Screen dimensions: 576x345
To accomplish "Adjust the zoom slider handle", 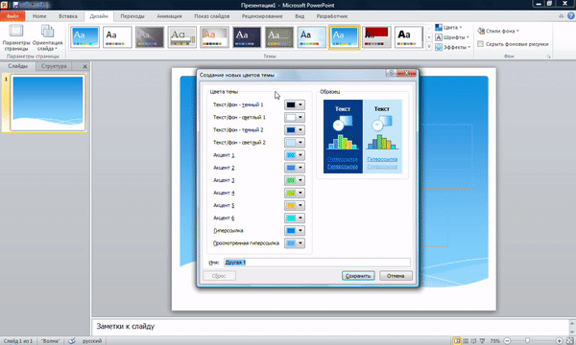I will pos(527,341).
